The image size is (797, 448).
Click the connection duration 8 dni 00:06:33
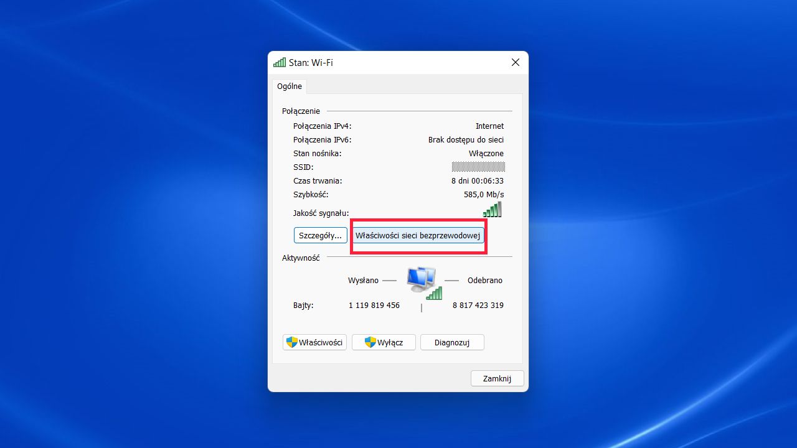coord(478,180)
